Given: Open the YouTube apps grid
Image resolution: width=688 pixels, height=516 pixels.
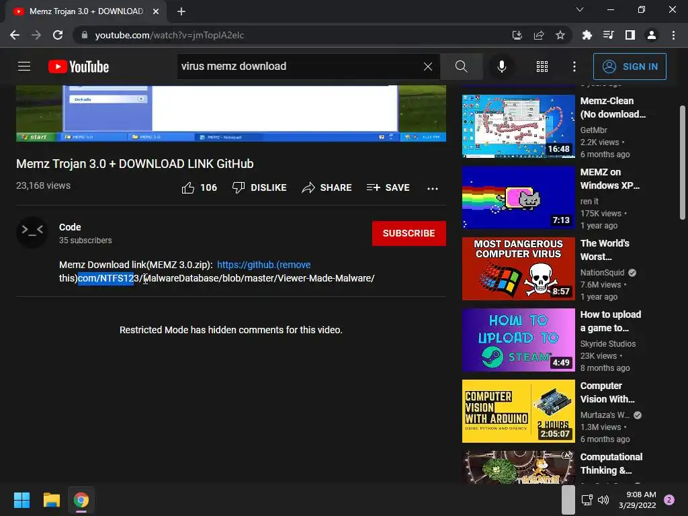Looking at the screenshot, I should point(542,67).
